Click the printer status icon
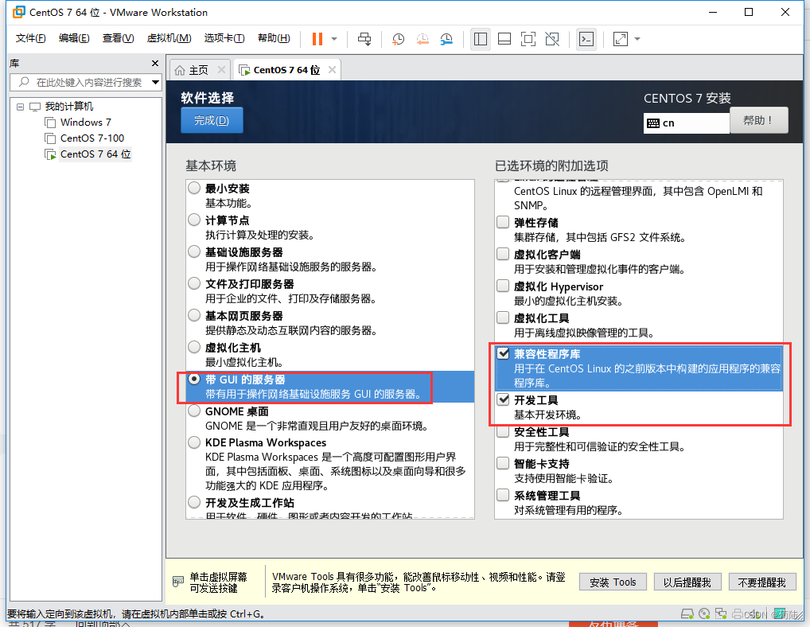 (737, 613)
